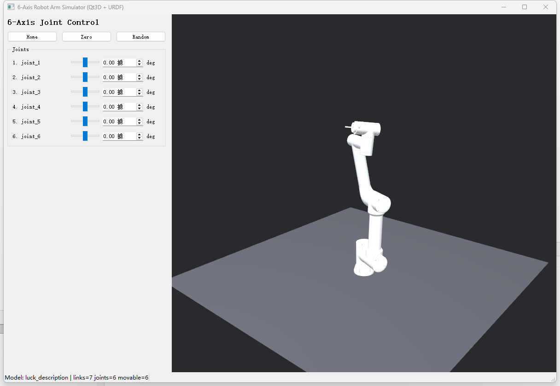Screen dimensions: 560x386
Task: Decrease joint_6 angle with down arrow
Action: [140, 138]
